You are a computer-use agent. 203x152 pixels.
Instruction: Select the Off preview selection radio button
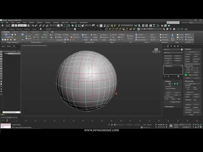point(165,99)
